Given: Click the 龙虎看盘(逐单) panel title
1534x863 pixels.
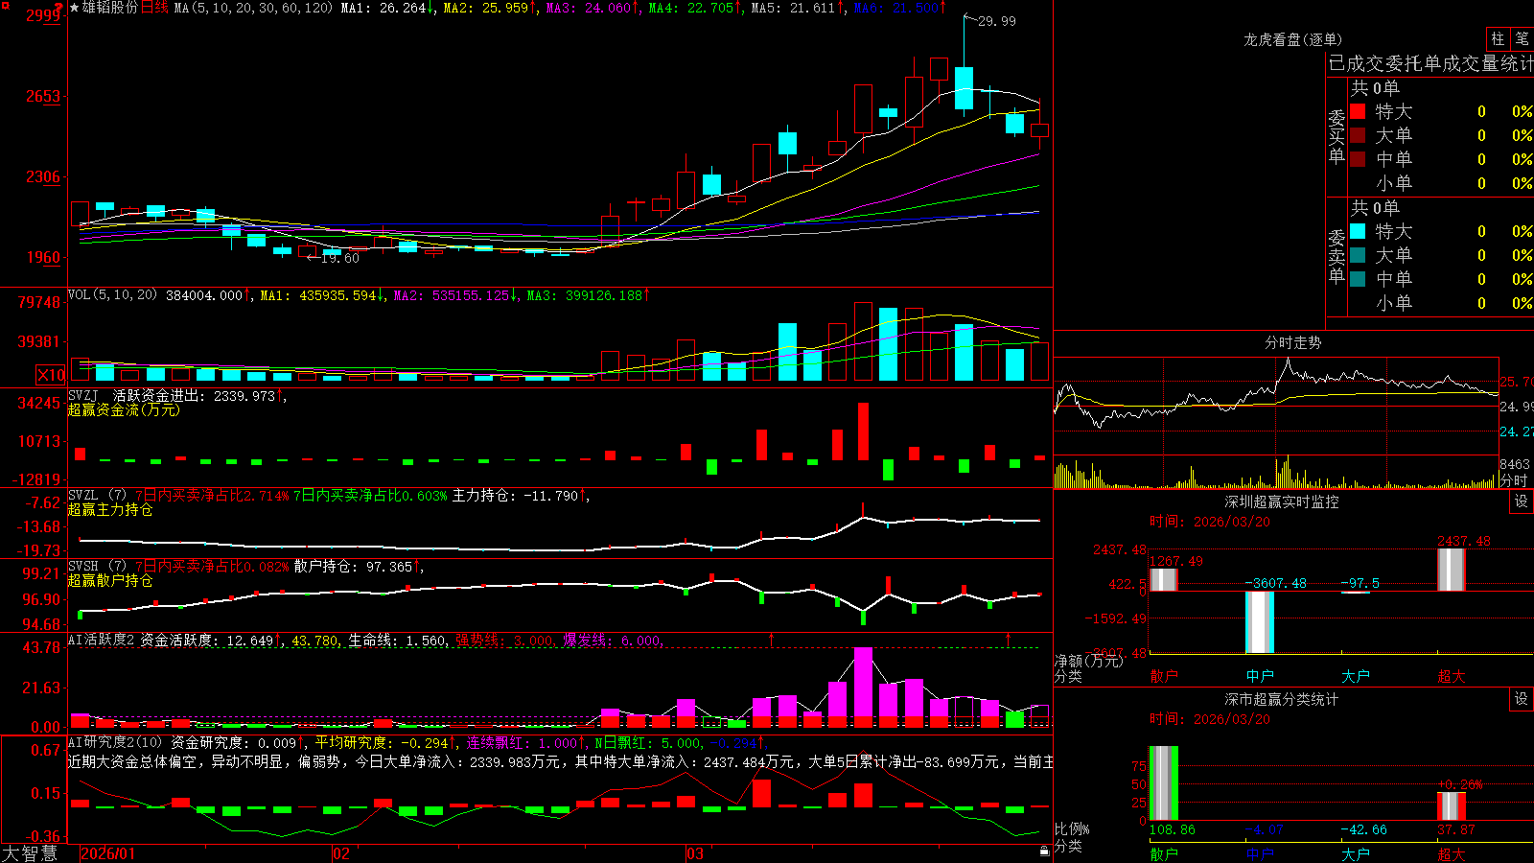Looking at the screenshot, I should (x=1293, y=39).
